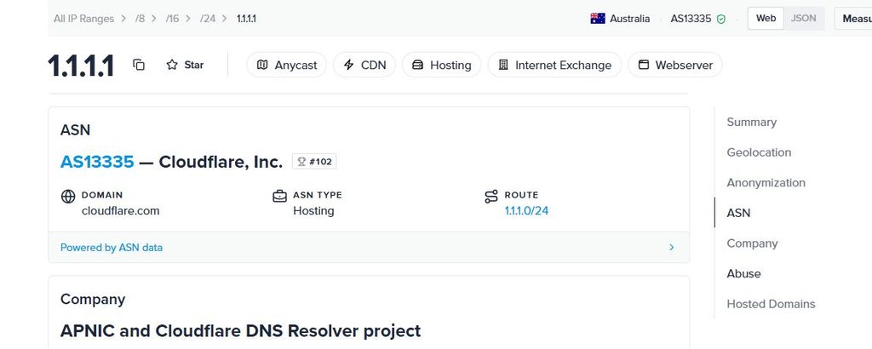
Task: Click the trophy icon in rank badge
Action: click(302, 162)
